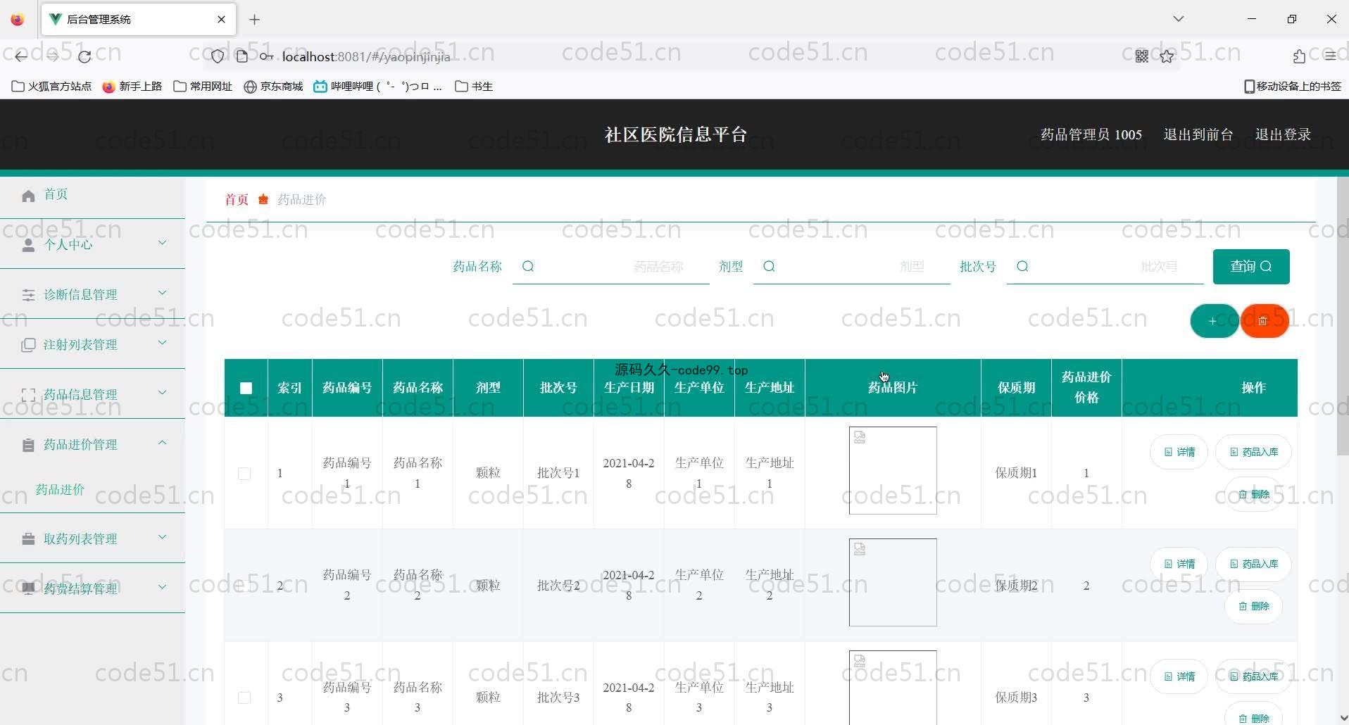
Task: Click 退出登录 in the header
Action: click(x=1282, y=134)
